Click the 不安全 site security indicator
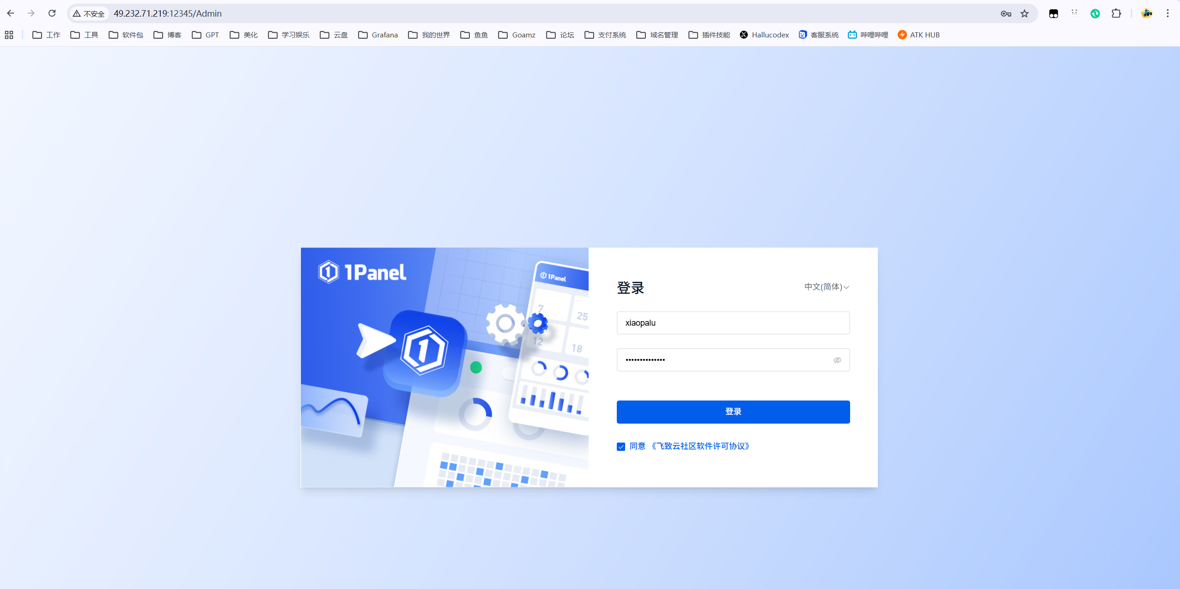Screen dimensions: 1180x589 coord(89,13)
